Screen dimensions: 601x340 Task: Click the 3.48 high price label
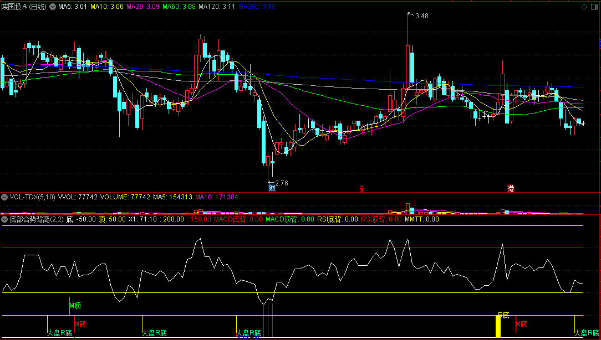[421, 16]
